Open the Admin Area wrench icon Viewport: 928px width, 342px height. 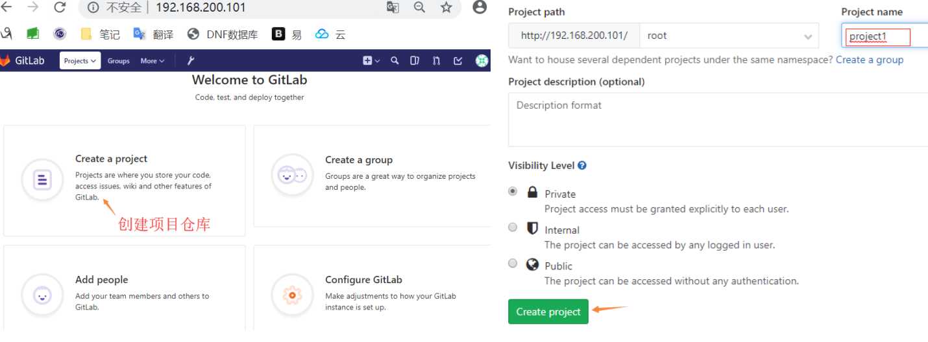coord(191,61)
